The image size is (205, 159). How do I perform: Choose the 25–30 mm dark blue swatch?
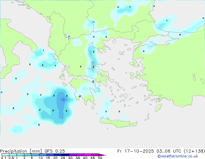pyautogui.click(x=65, y=155)
